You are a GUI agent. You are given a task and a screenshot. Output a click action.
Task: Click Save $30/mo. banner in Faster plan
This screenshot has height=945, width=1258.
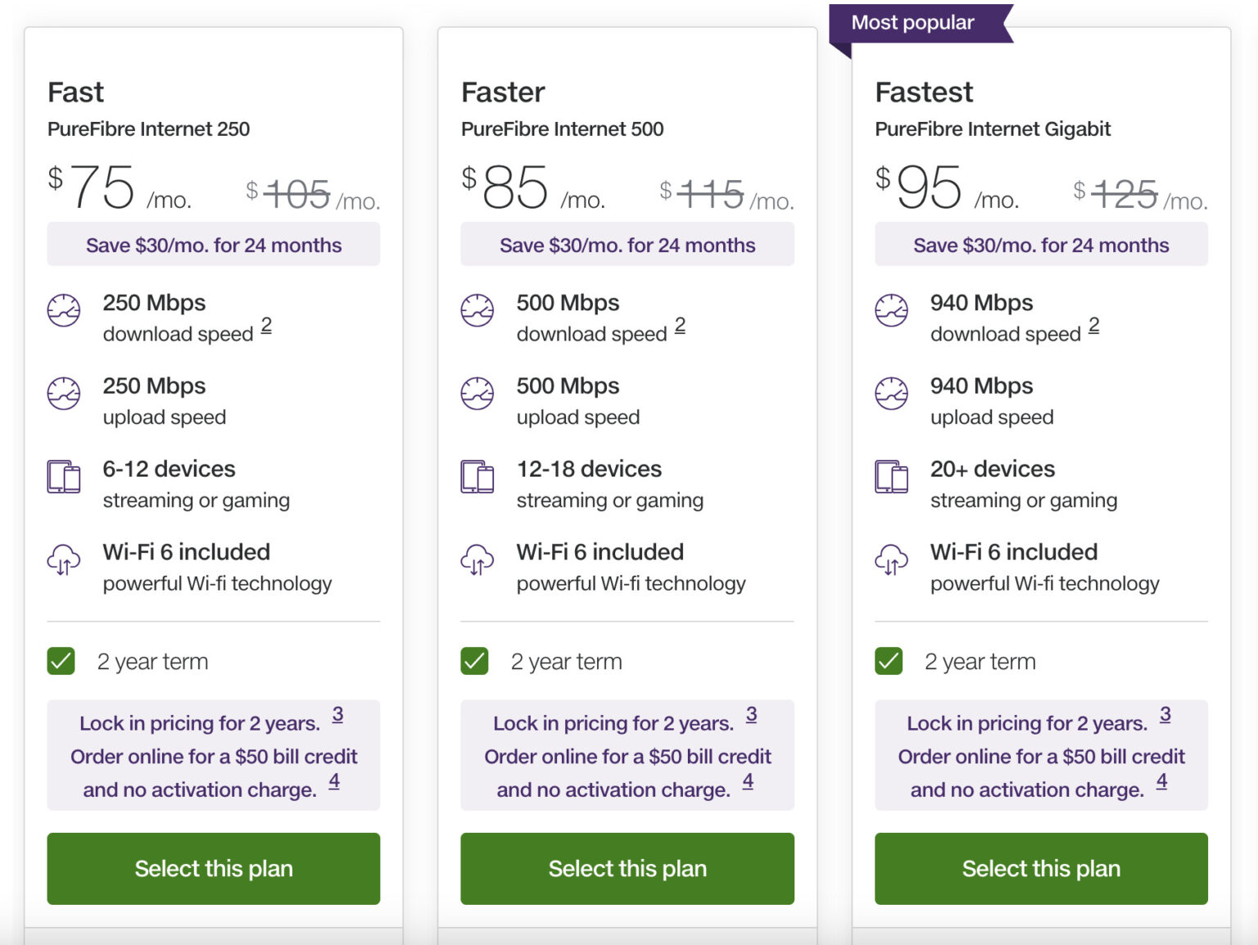click(x=627, y=245)
